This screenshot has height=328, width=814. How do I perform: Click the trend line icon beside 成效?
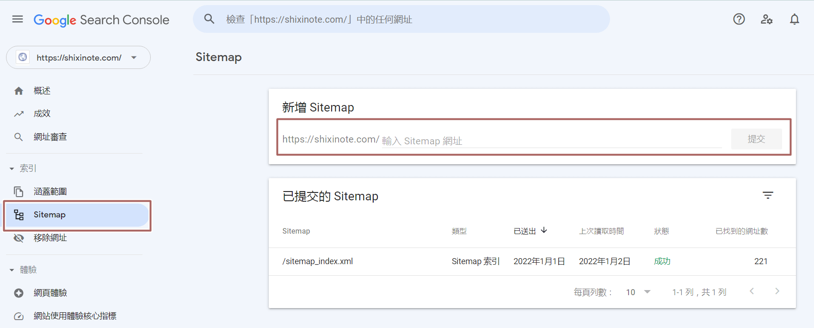tap(18, 114)
